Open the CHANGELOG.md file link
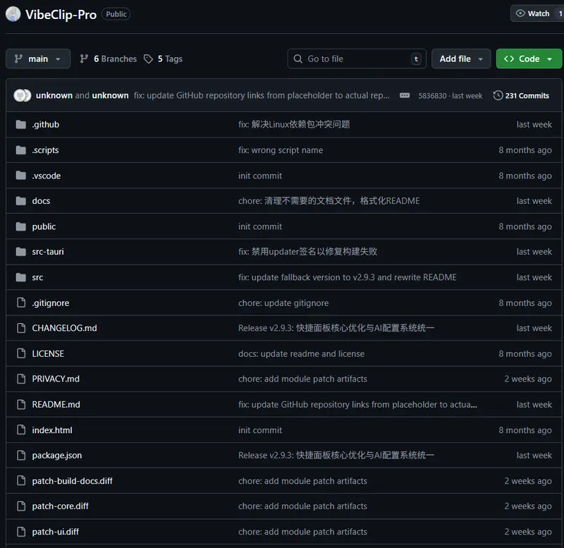This screenshot has height=548, width=564. click(64, 329)
